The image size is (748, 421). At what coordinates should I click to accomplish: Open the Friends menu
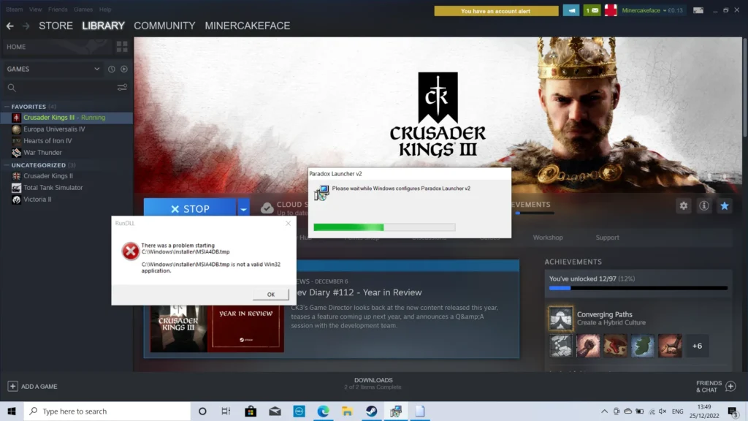[58, 9]
